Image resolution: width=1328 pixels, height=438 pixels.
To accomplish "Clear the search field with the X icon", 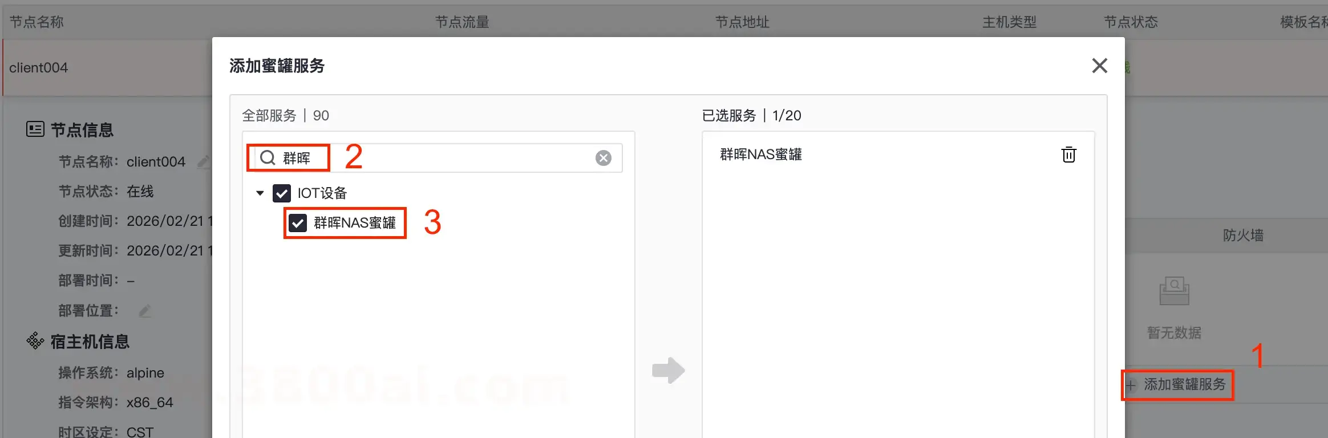I will click(x=604, y=158).
